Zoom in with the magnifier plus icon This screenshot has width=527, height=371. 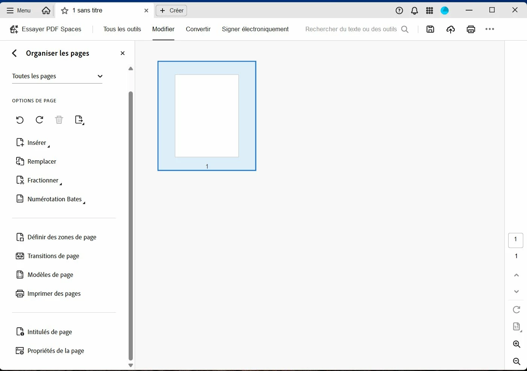(x=517, y=344)
